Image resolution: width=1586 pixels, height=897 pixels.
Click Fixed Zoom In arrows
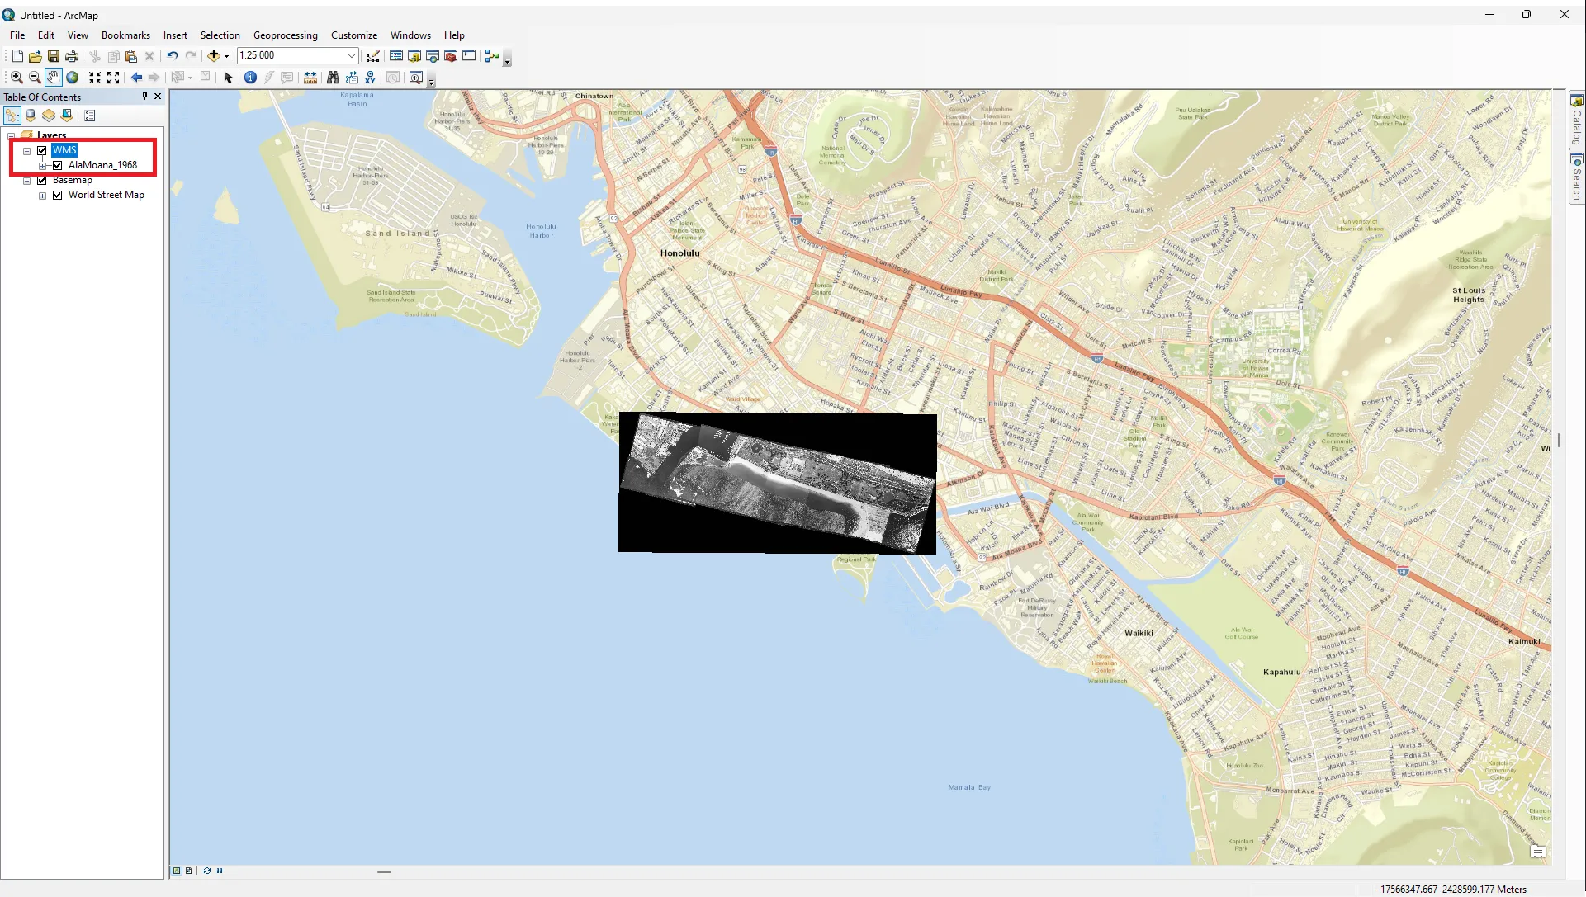[x=95, y=78]
